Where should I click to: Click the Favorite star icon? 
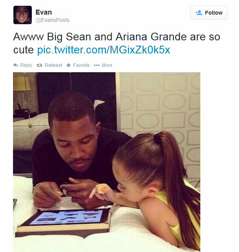(69, 65)
